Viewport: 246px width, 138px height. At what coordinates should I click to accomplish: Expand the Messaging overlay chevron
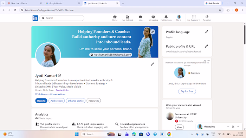(238, 126)
